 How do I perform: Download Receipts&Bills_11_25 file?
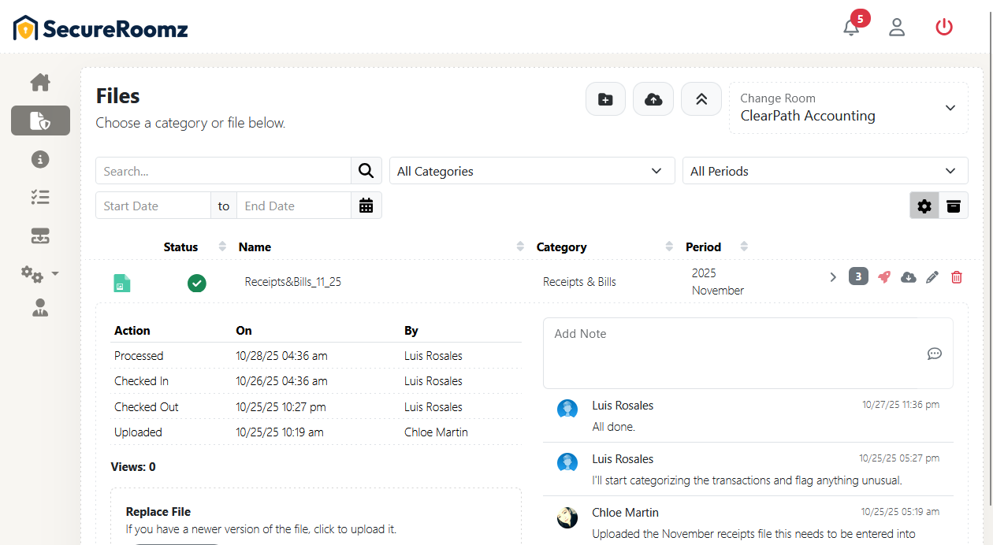[x=909, y=277]
